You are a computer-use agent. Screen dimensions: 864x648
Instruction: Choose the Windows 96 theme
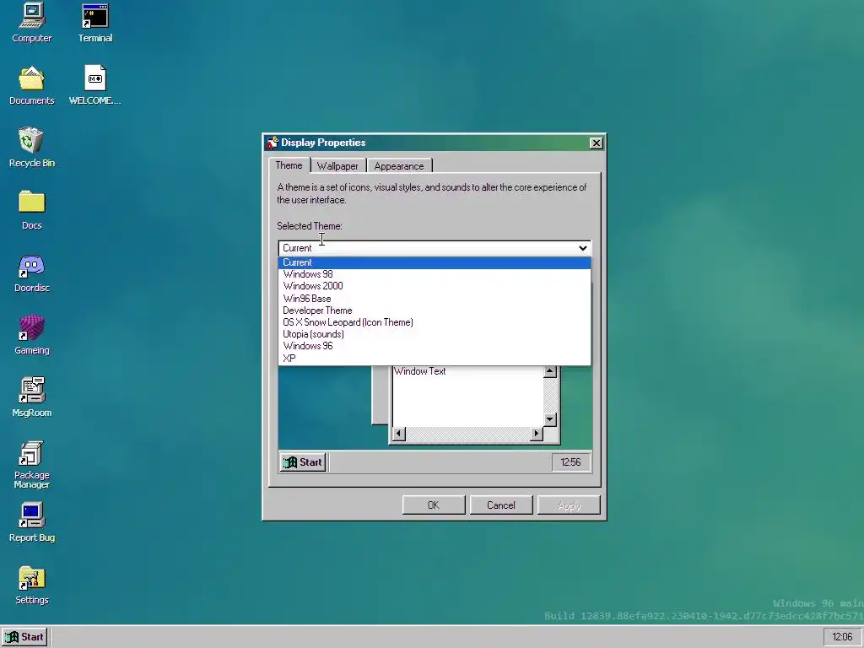435,346
